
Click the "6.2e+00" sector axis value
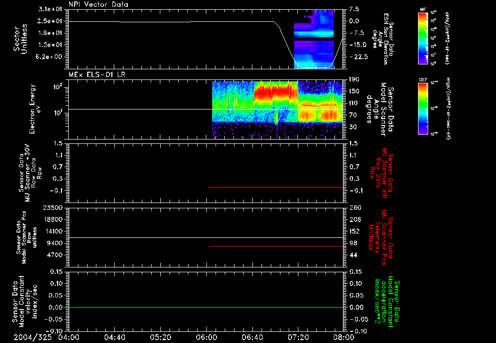tap(50, 57)
